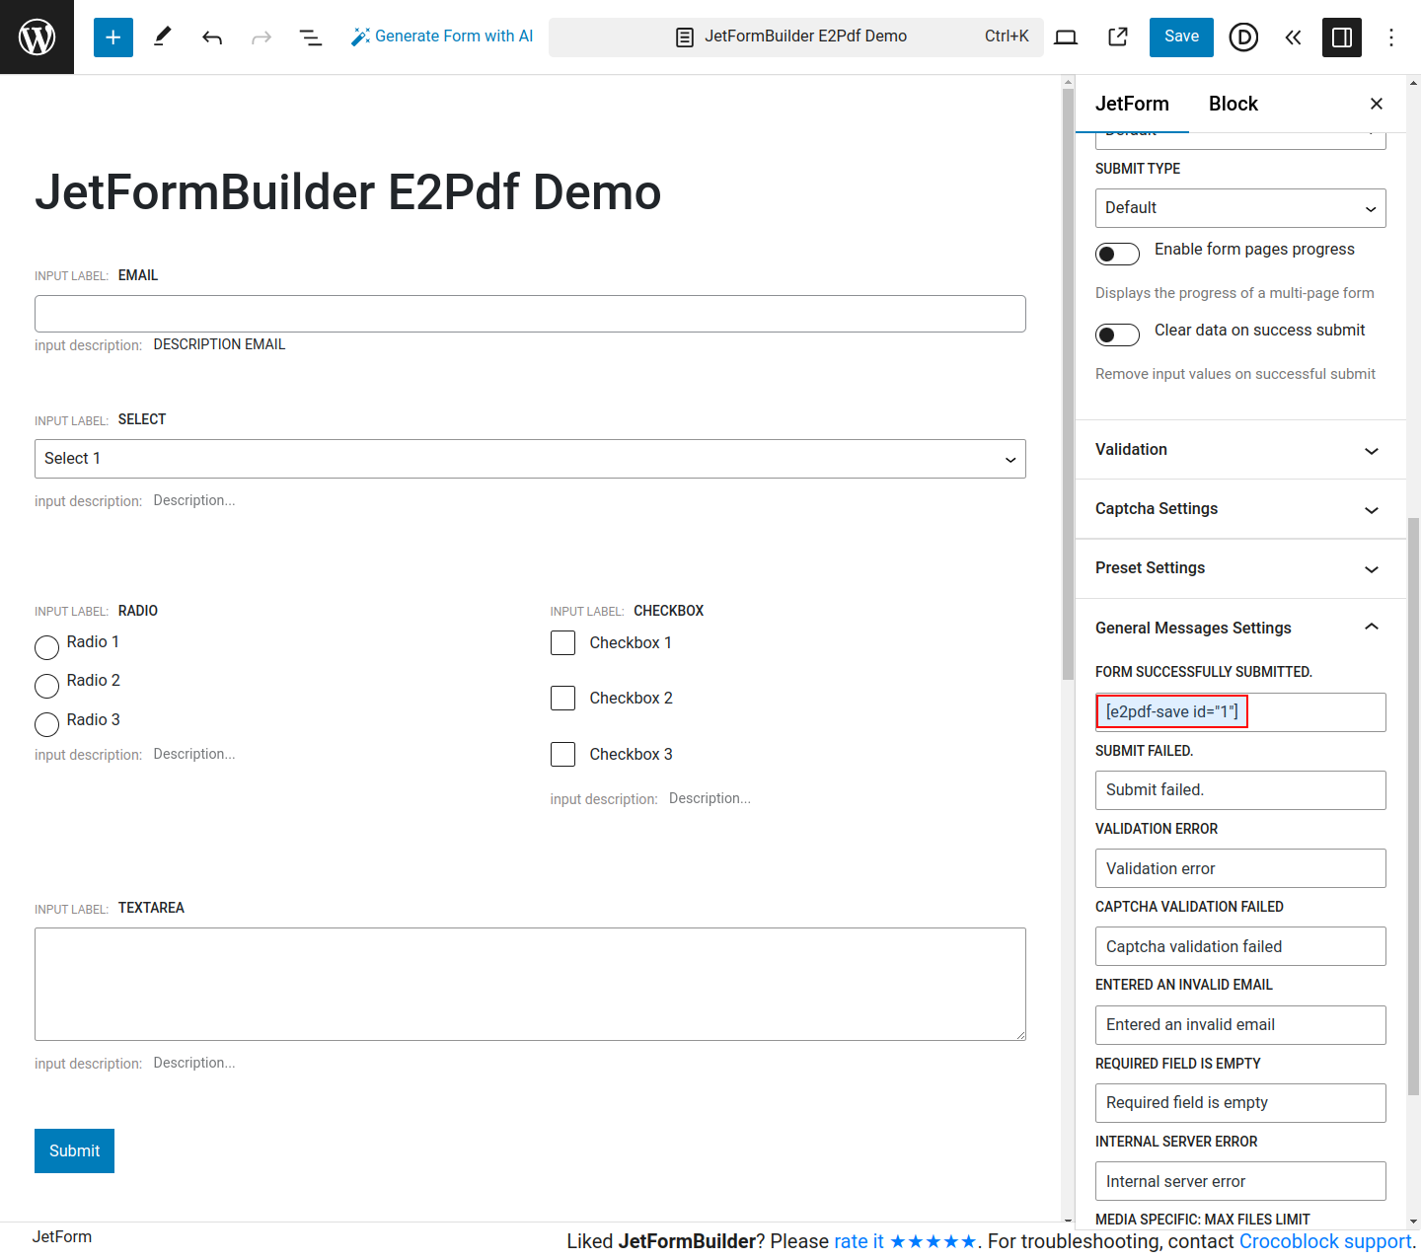This screenshot has width=1421, height=1260.
Task: Click the Save button
Action: tap(1181, 37)
